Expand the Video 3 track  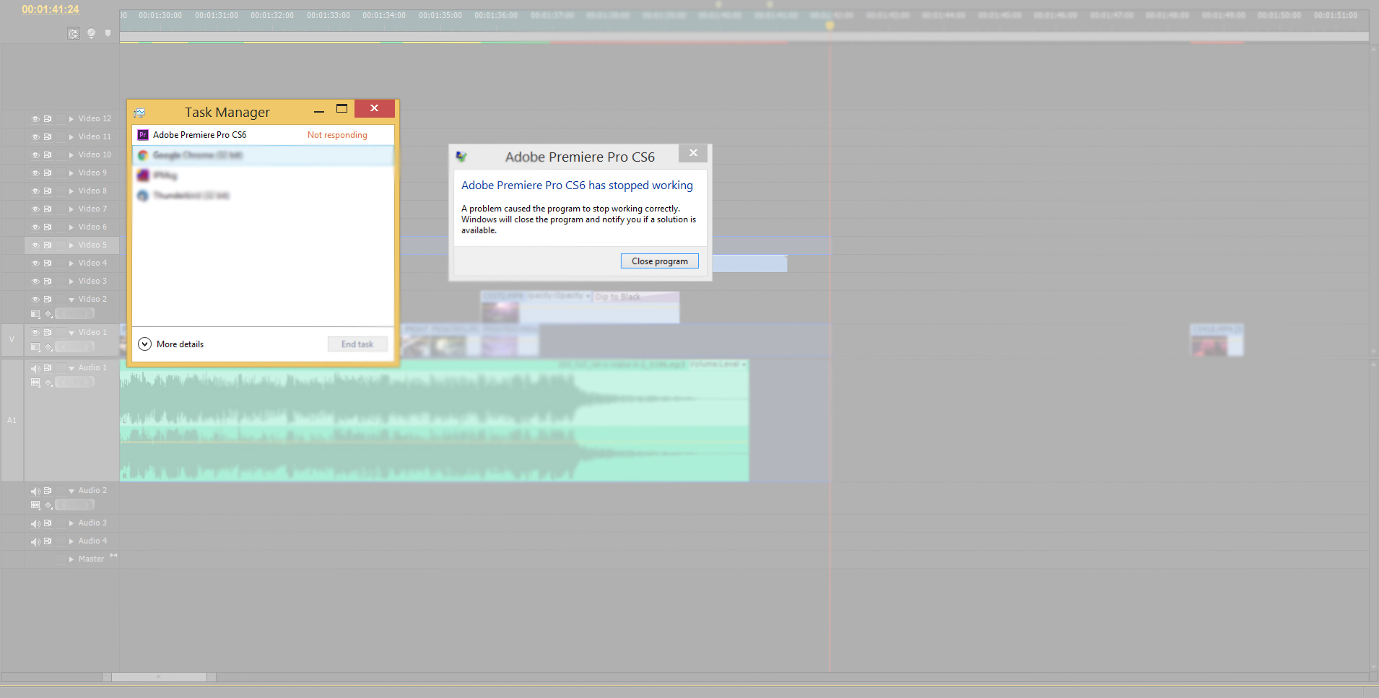coord(71,281)
